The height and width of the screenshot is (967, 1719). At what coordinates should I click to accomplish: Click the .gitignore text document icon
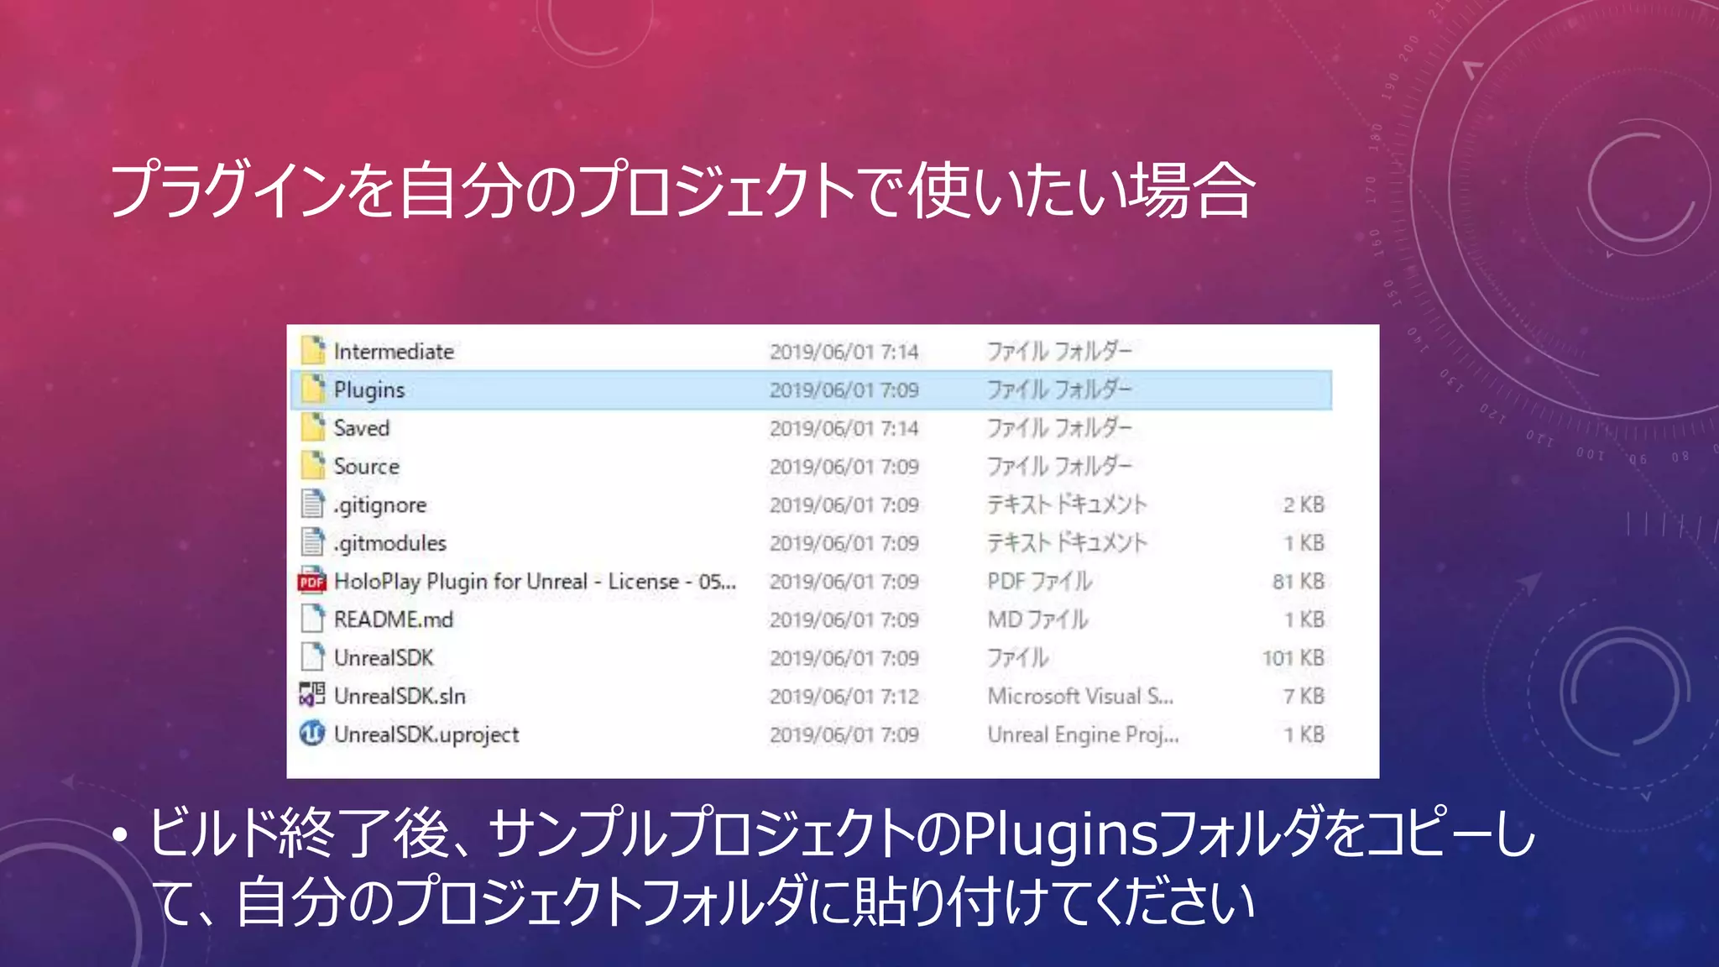tap(313, 504)
